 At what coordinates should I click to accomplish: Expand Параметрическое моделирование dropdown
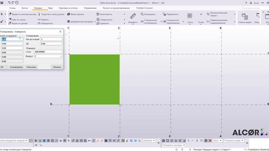[235, 21]
